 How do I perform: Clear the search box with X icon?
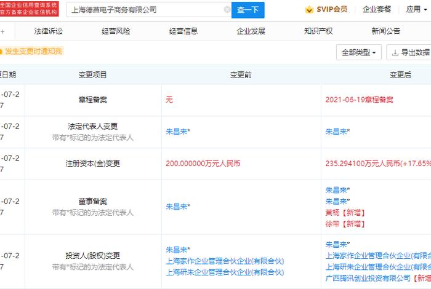[227, 10]
